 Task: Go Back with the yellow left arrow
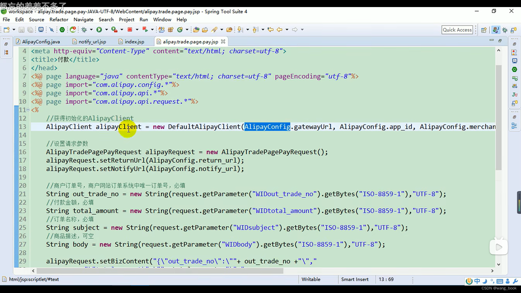pos(279,30)
